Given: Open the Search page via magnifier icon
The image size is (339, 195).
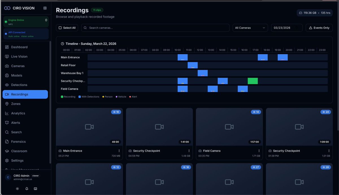Looking at the screenshot, I should coord(7,132).
